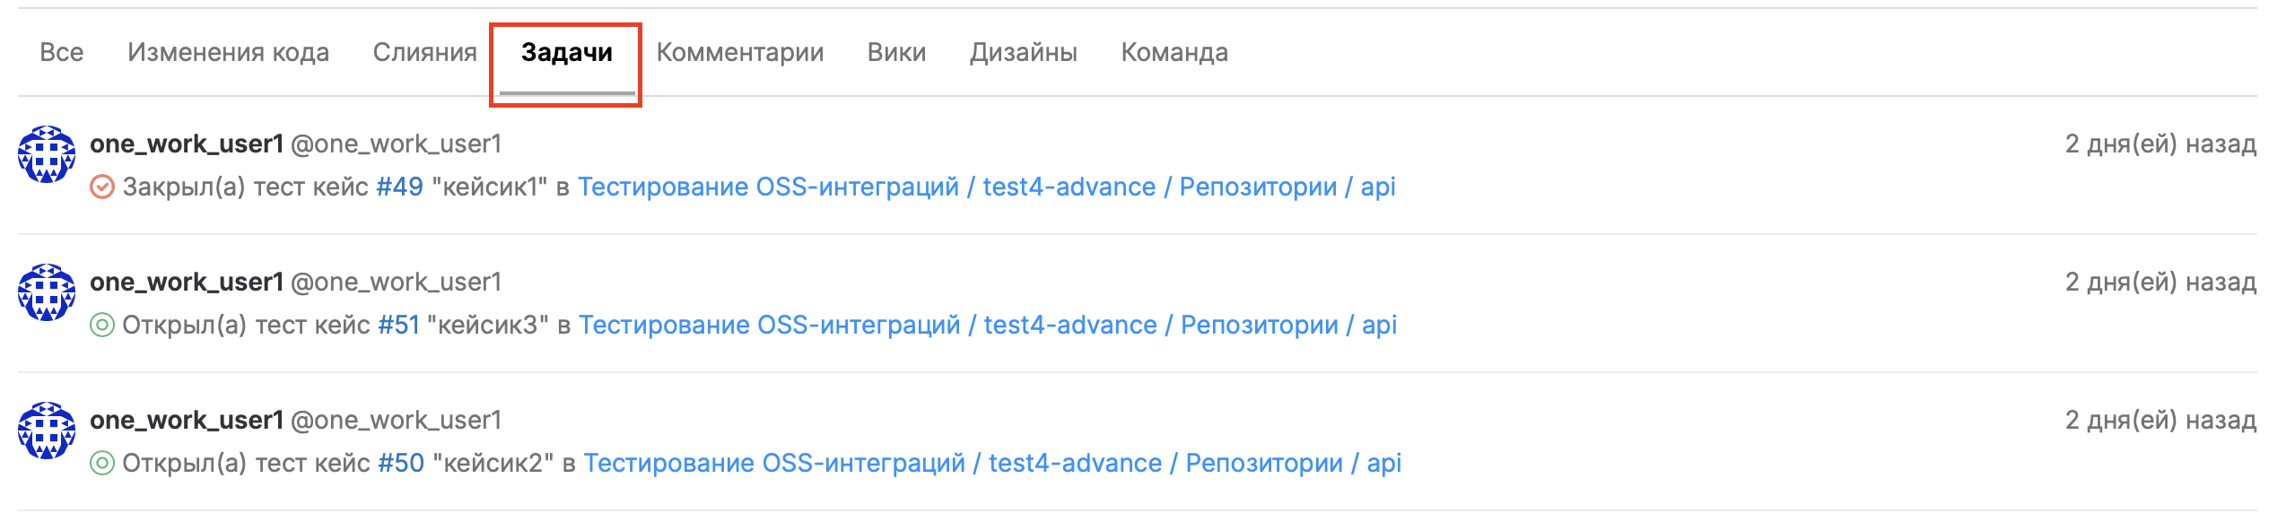Click avatar beside the closed #49 event
Image resolution: width=2286 pixels, height=522 pixels.
pyautogui.click(x=47, y=154)
